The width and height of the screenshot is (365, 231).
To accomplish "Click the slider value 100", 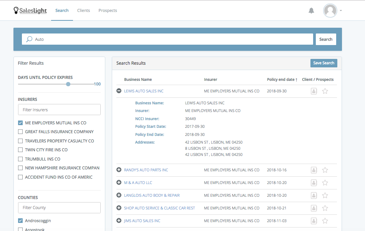I will pos(97,84).
